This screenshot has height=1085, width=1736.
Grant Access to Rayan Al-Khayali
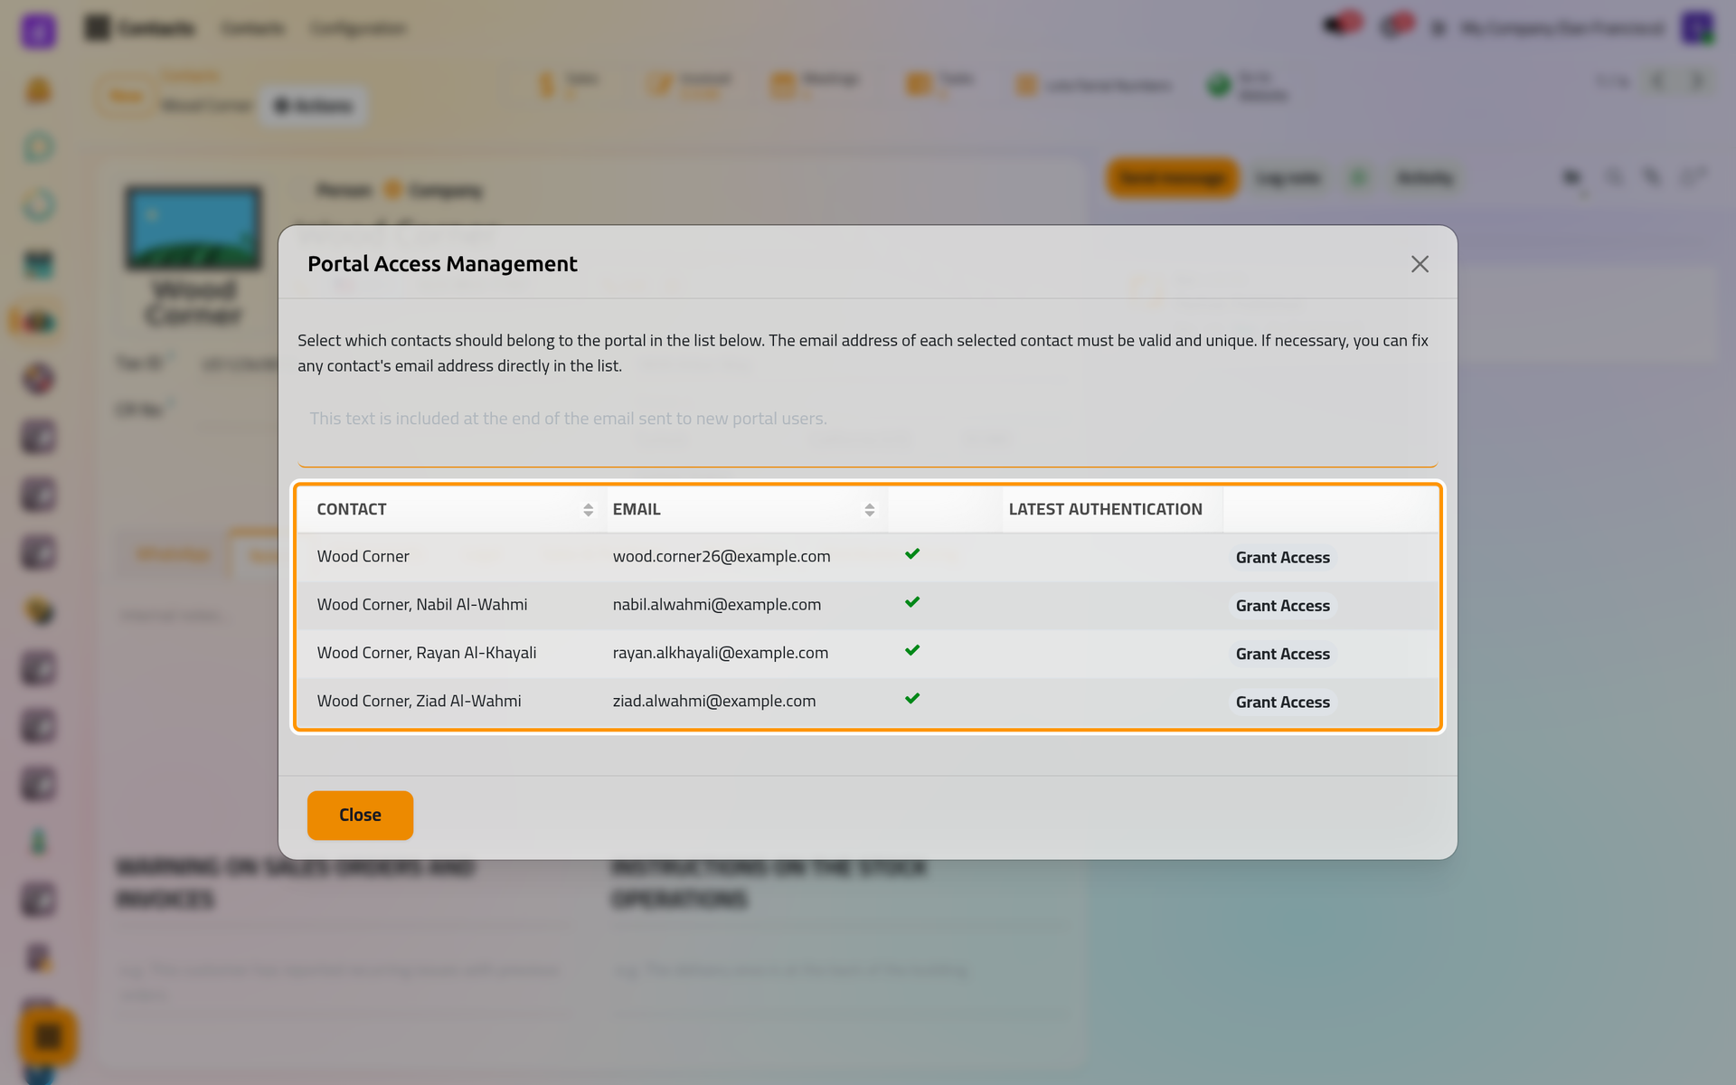tap(1282, 654)
